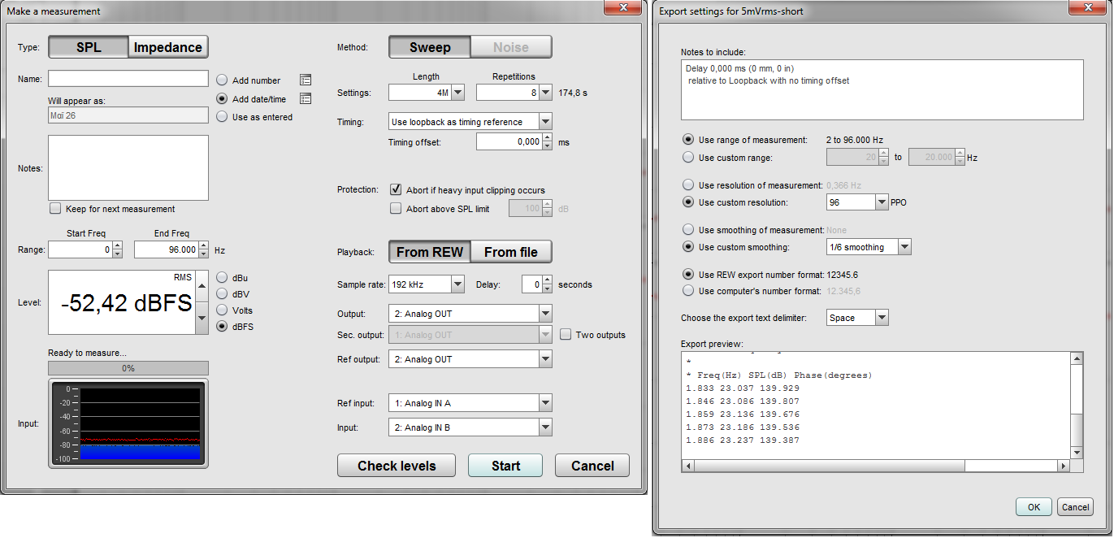Select Use smoothing of measurement option

coord(688,230)
